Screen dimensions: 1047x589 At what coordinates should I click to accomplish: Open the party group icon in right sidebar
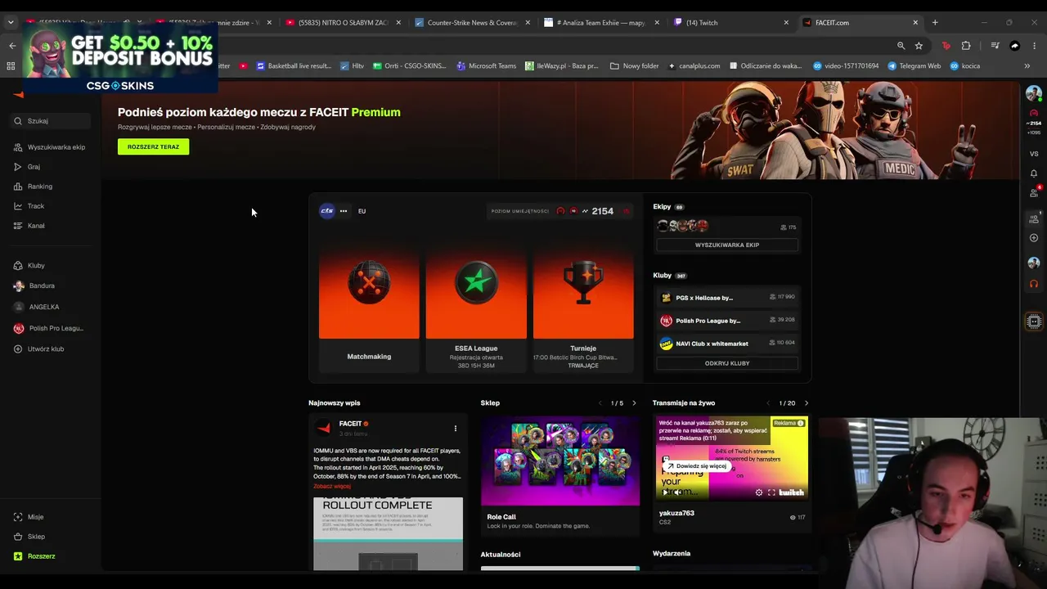pyautogui.click(x=1034, y=218)
